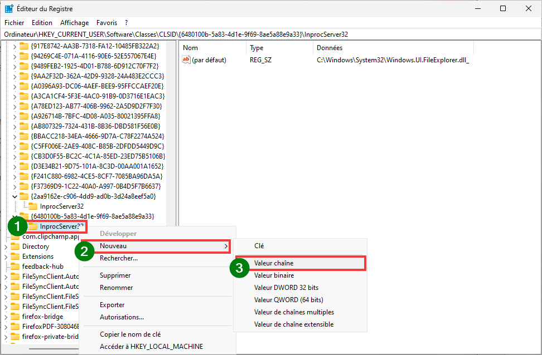This screenshot has height=355, width=542.
Task: Click the Directory folder icon
Action: 15,246
